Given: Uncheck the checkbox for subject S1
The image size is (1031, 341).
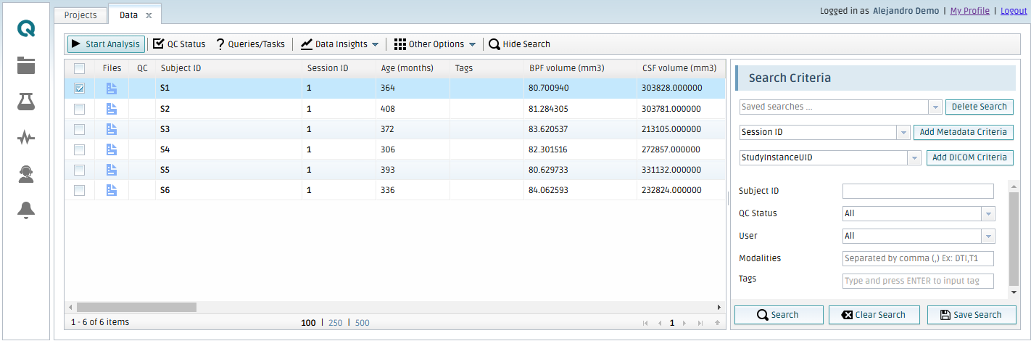Looking at the screenshot, I should tap(80, 89).
